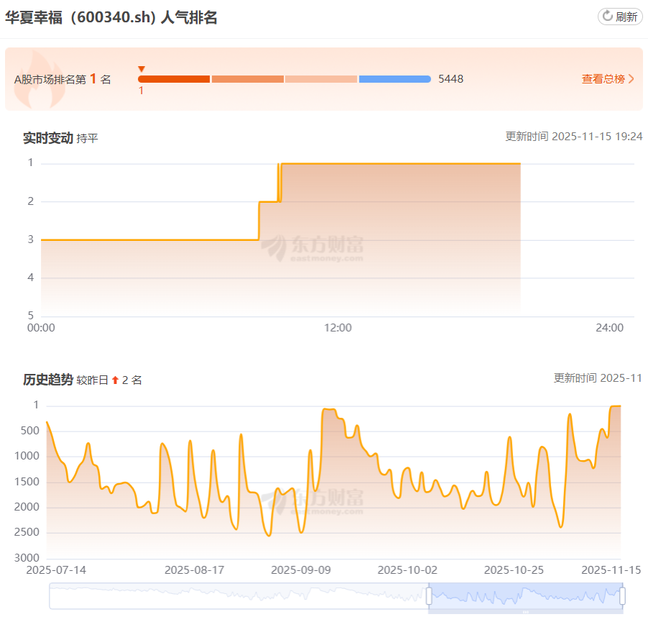Click the 2025-08-17 date label on history chart

[194, 570]
